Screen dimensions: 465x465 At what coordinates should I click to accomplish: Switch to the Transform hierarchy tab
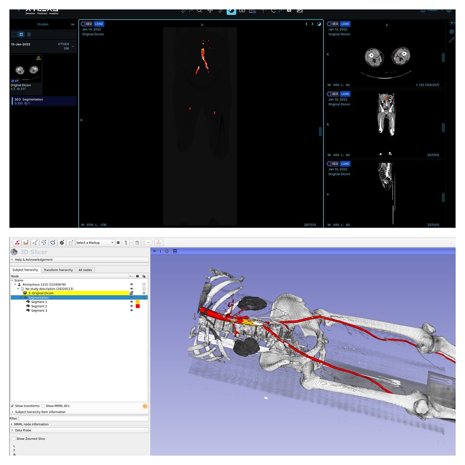(x=58, y=270)
